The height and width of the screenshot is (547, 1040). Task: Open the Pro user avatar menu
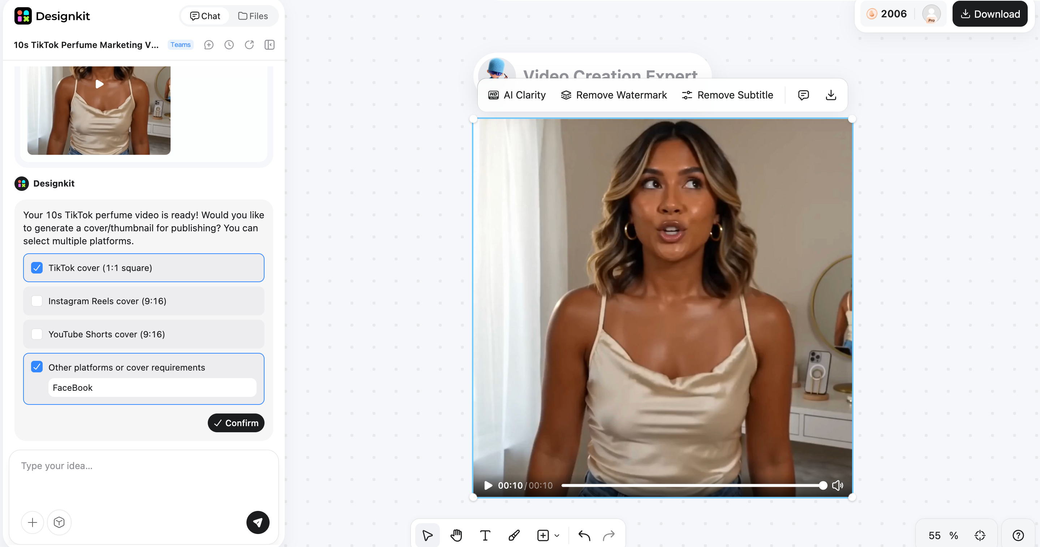(x=931, y=14)
